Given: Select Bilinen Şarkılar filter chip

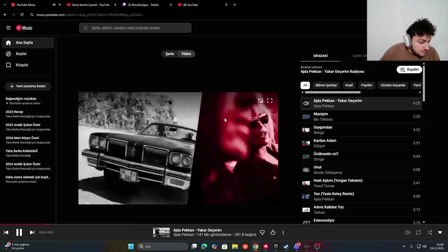Looking at the screenshot, I should 326,85.
